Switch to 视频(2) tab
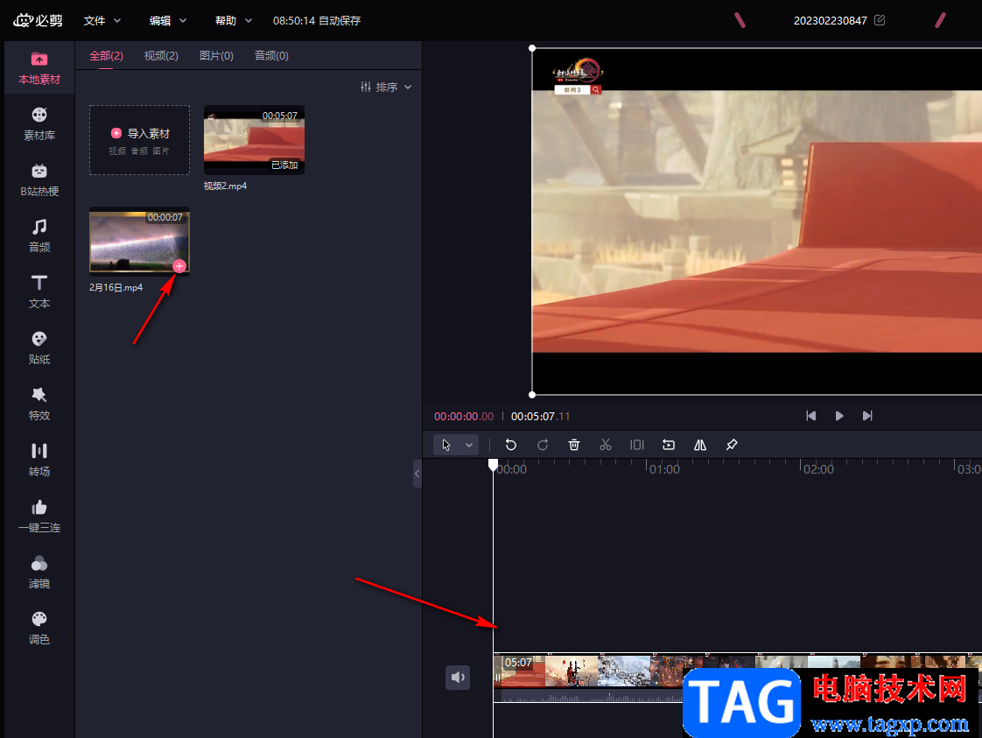 point(161,56)
